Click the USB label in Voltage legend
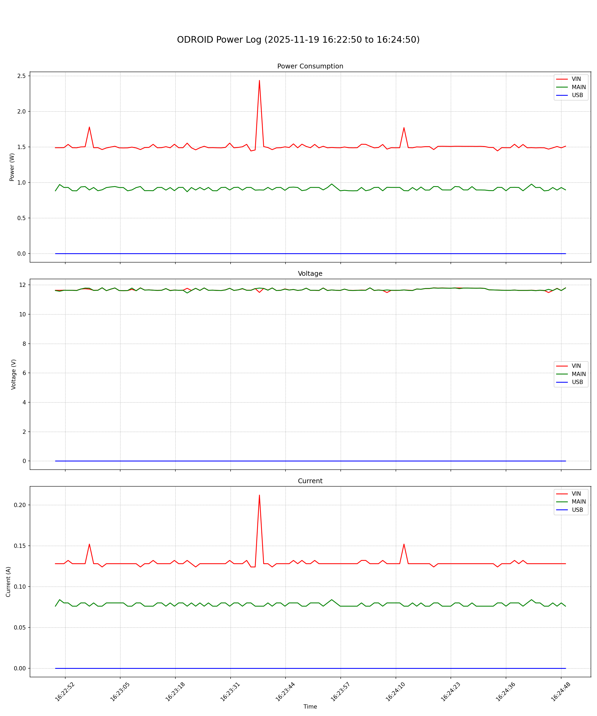This screenshot has width=597, height=716. 577,382
